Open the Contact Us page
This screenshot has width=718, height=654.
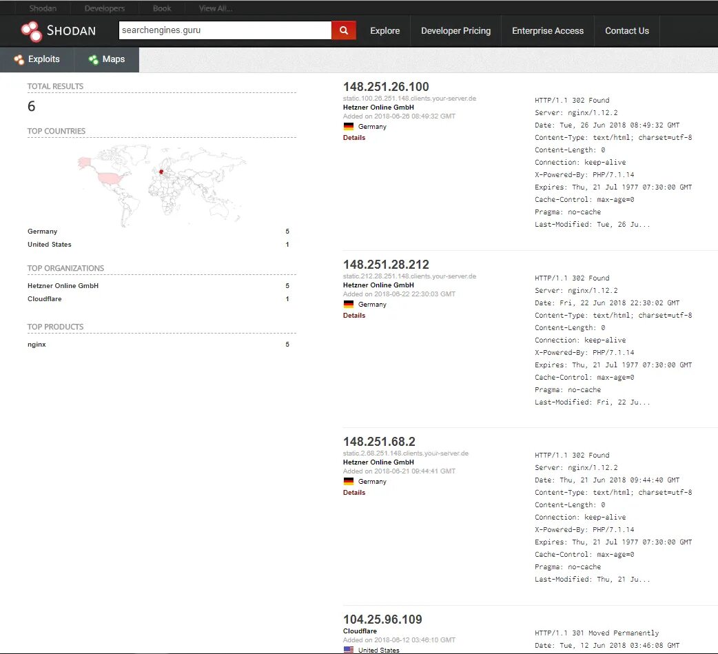pyautogui.click(x=627, y=31)
